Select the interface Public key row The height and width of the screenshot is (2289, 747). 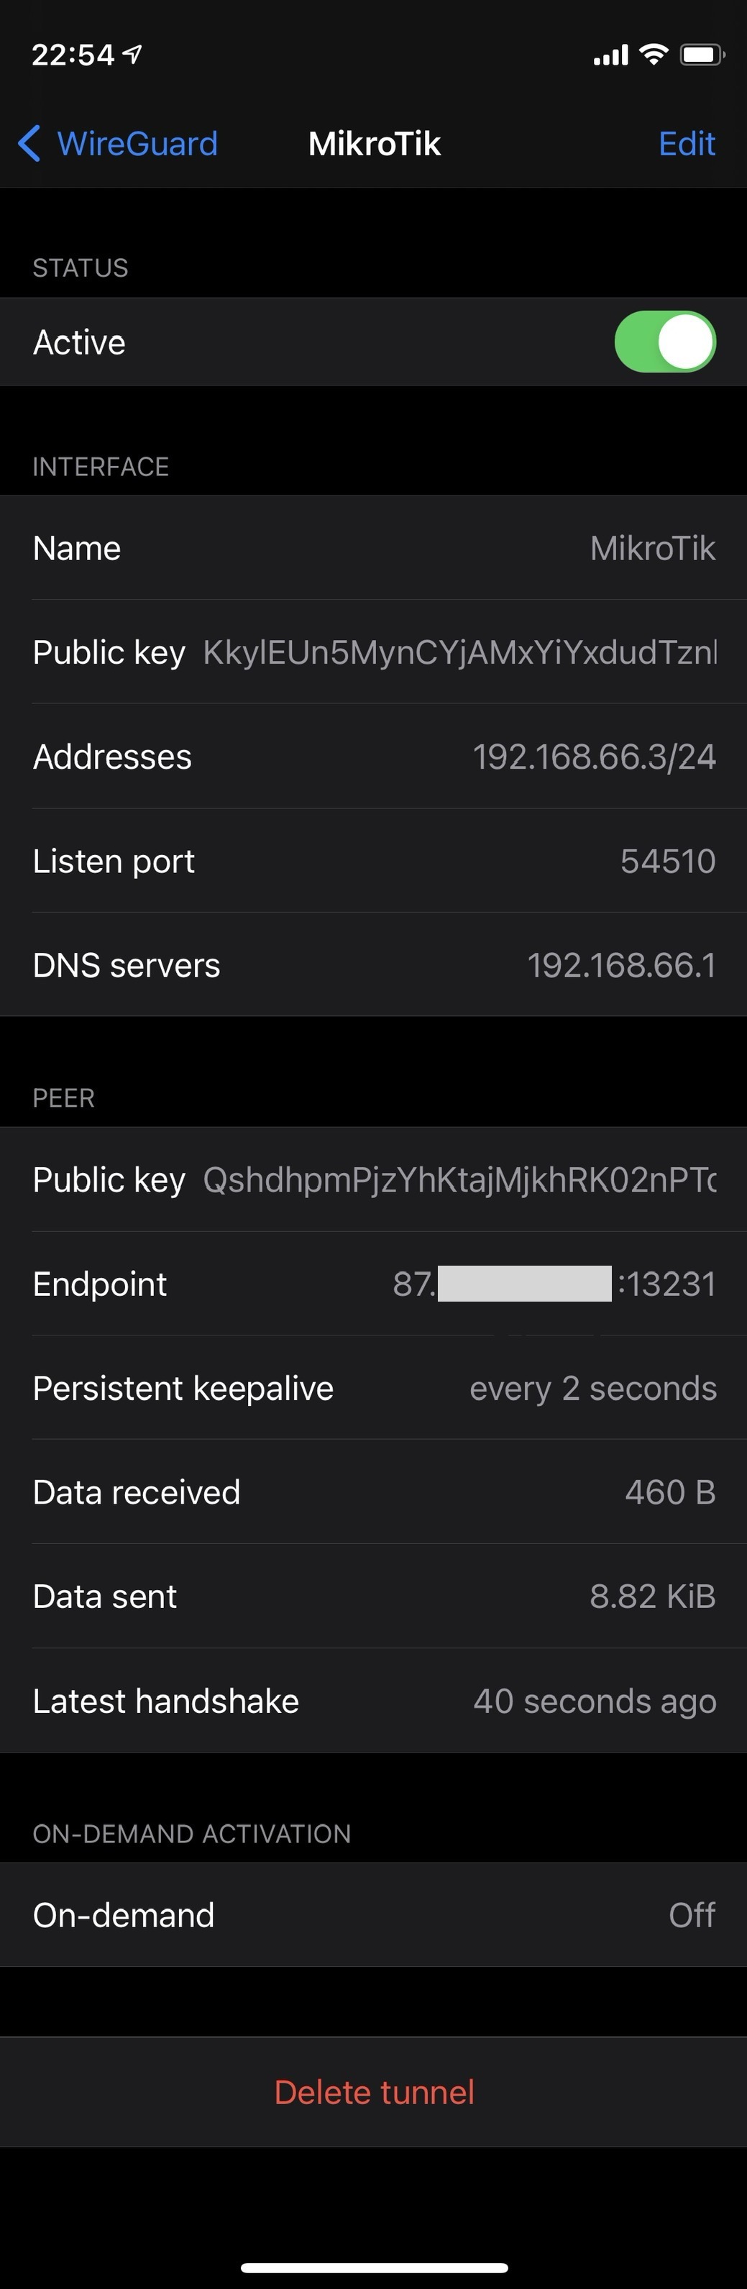tap(373, 652)
